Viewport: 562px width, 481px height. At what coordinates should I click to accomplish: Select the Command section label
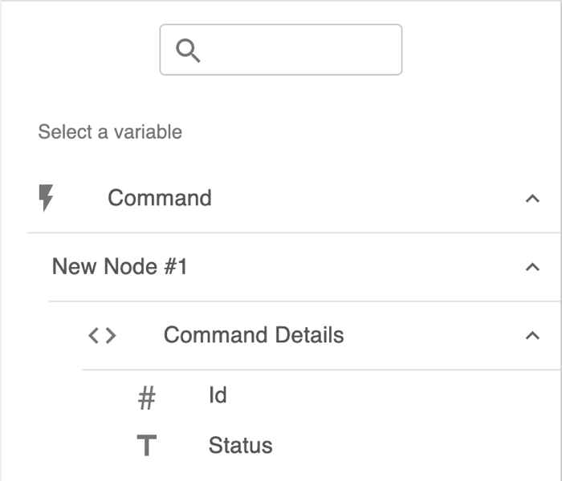coord(160,198)
